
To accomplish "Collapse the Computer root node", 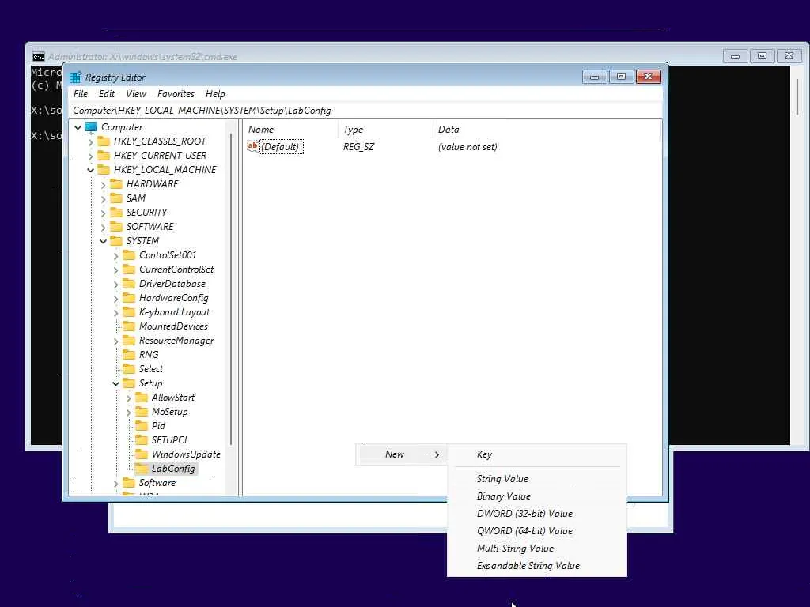I will tap(78, 127).
